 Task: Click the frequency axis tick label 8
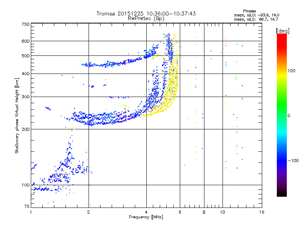pos(204,212)
